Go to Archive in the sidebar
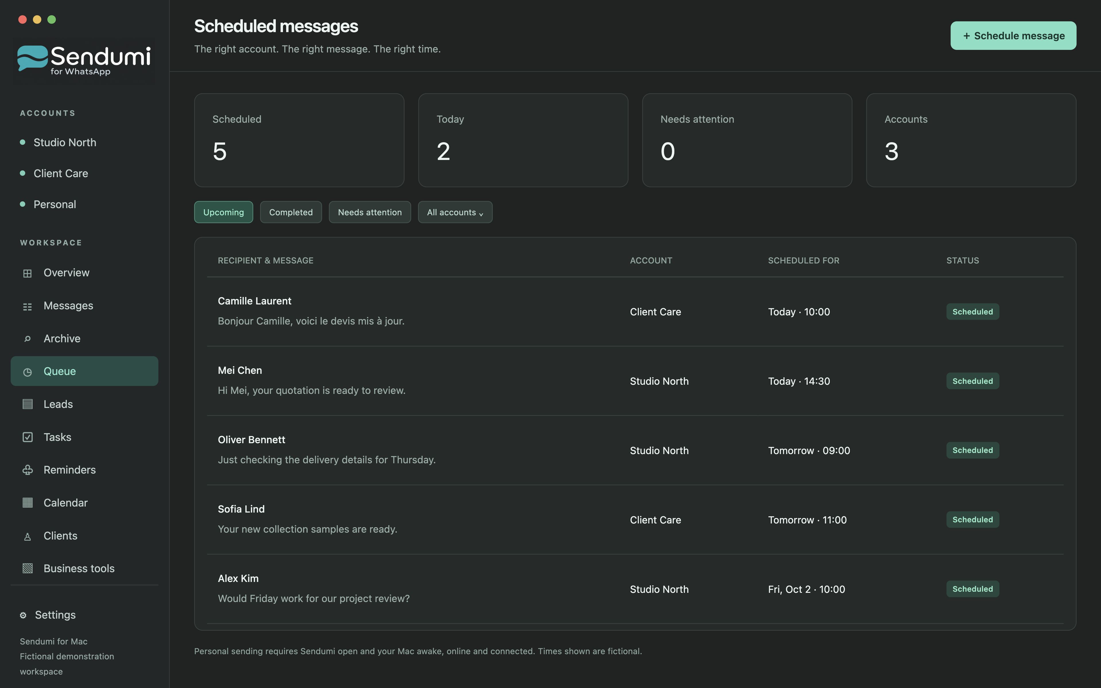Image resolution: width=1101 pixels, height=688 pixels. click(x=85, y=339)
